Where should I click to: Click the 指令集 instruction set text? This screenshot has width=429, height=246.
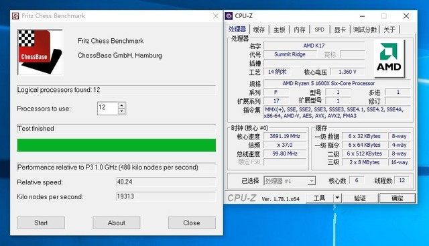[x=337, y=113]
